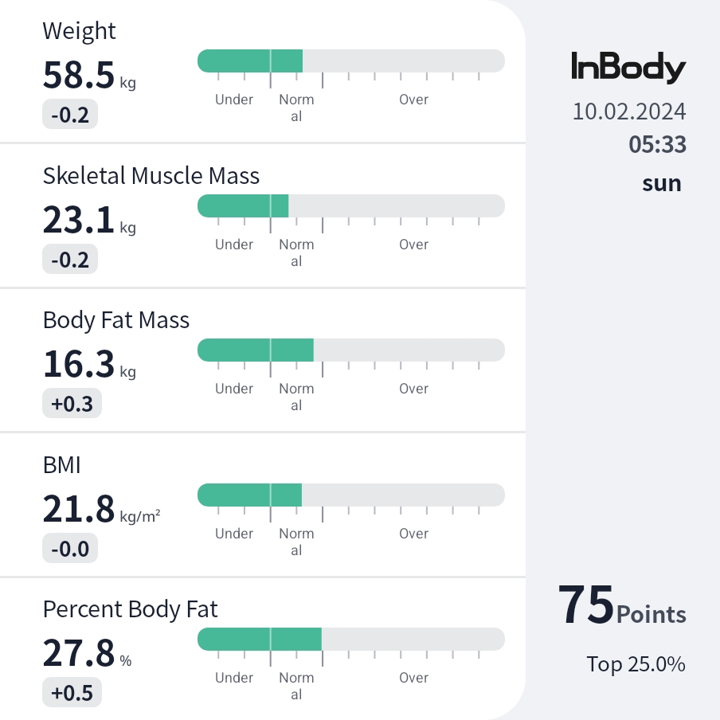720x720 pixels.
Task: Tap the Body Fat Mass +0.3 change badge
Action: (72, 404)
